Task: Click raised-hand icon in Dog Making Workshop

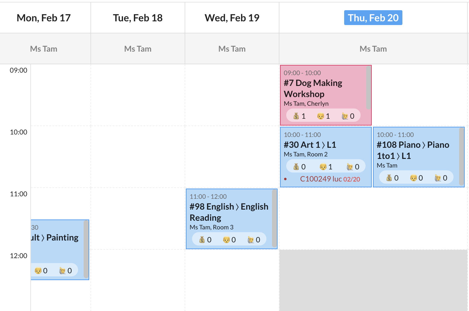Action: (x=345, y=116)
